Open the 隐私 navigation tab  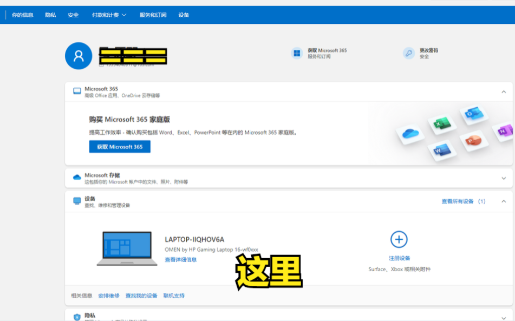point(50,15)
